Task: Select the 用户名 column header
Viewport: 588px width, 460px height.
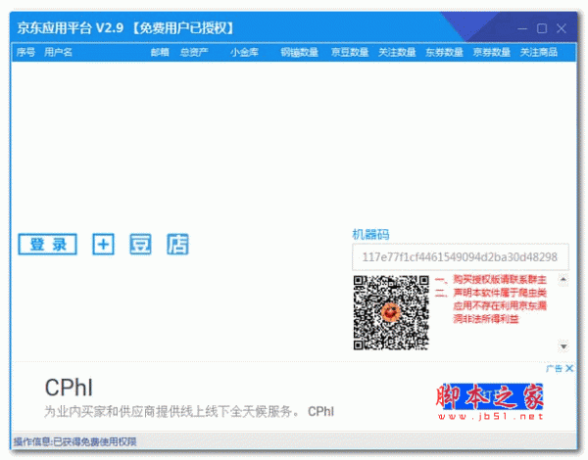Action: (58, 52)
